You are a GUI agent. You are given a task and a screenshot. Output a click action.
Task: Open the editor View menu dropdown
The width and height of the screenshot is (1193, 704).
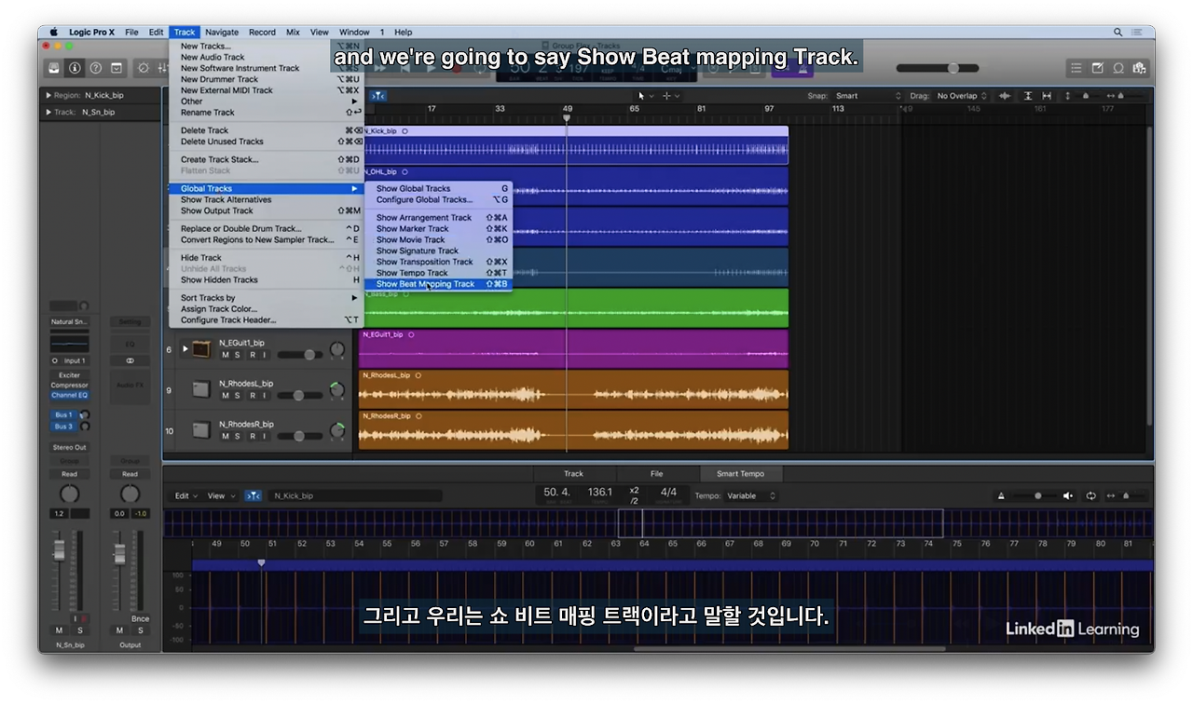coord(219,496)
